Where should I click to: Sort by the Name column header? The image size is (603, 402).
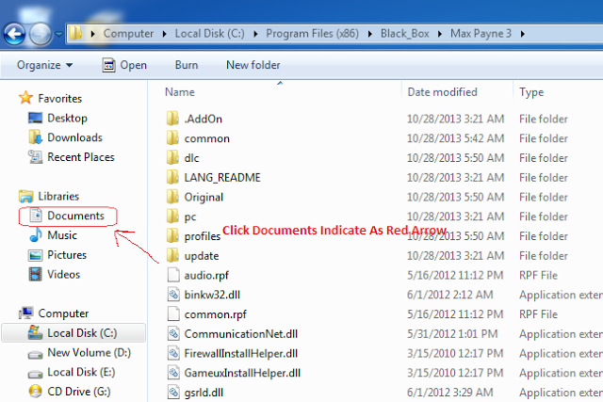[x=180, y=92]
